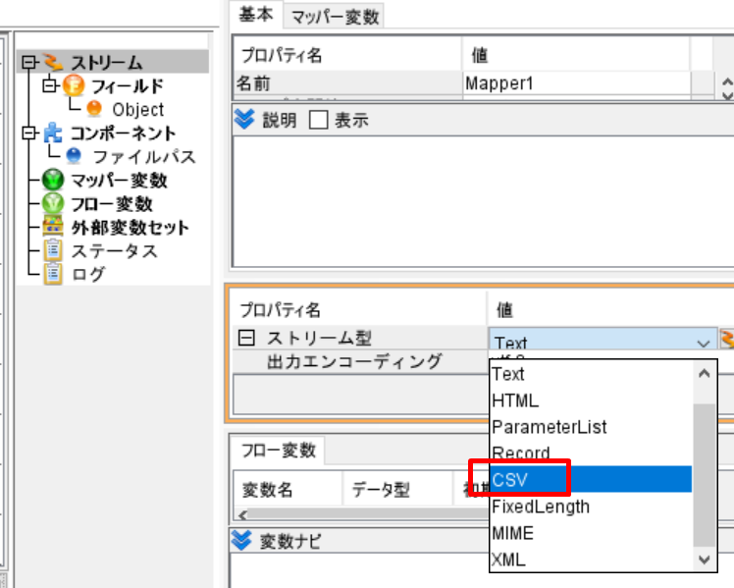This screenshot has height=588, width=734.
Task: Click the データ型 column header
Action: (397, 490)
